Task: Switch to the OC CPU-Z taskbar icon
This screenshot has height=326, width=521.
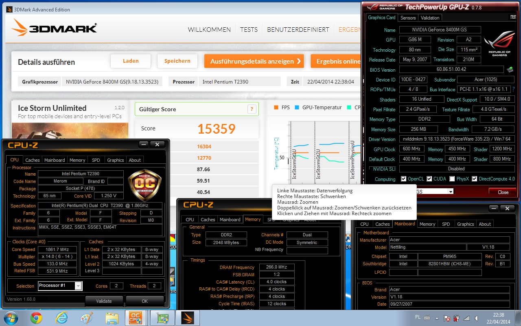Action: tap(136, 318)
